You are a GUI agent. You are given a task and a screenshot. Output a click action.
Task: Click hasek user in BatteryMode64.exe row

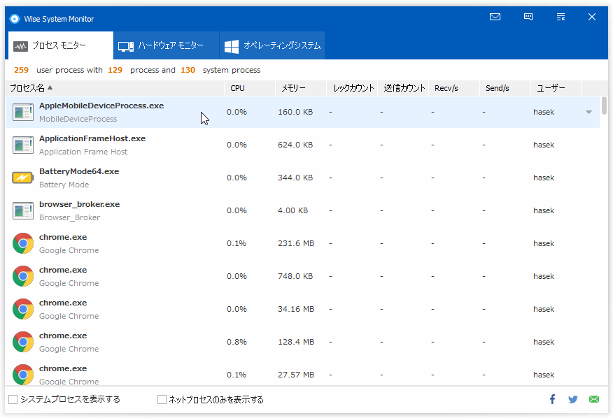[544, 178]
